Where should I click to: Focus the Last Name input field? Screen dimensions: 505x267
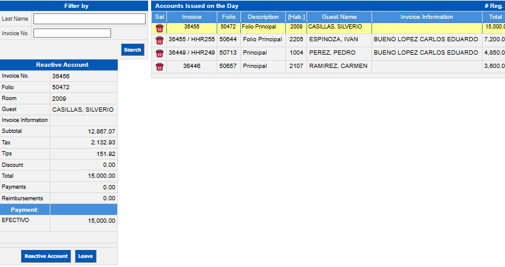click(89, 19)
